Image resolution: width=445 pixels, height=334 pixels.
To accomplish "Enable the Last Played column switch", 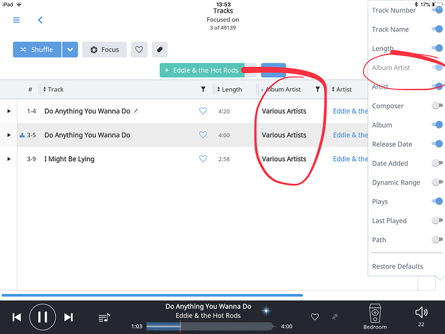I will click(x=438, y=220).
